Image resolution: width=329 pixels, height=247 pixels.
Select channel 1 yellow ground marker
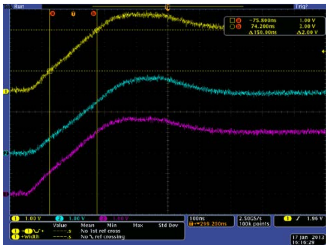coord(6,92)
